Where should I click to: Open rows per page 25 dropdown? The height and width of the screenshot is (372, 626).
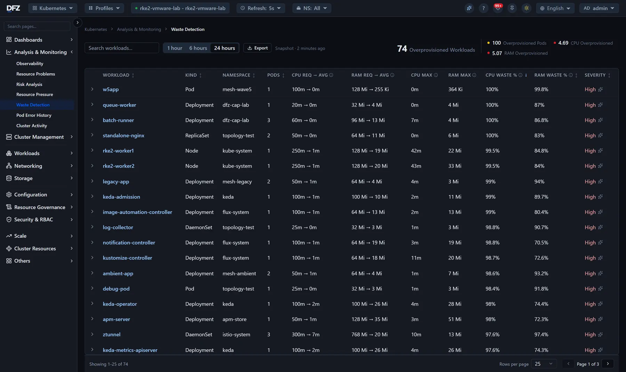(544, 364)
